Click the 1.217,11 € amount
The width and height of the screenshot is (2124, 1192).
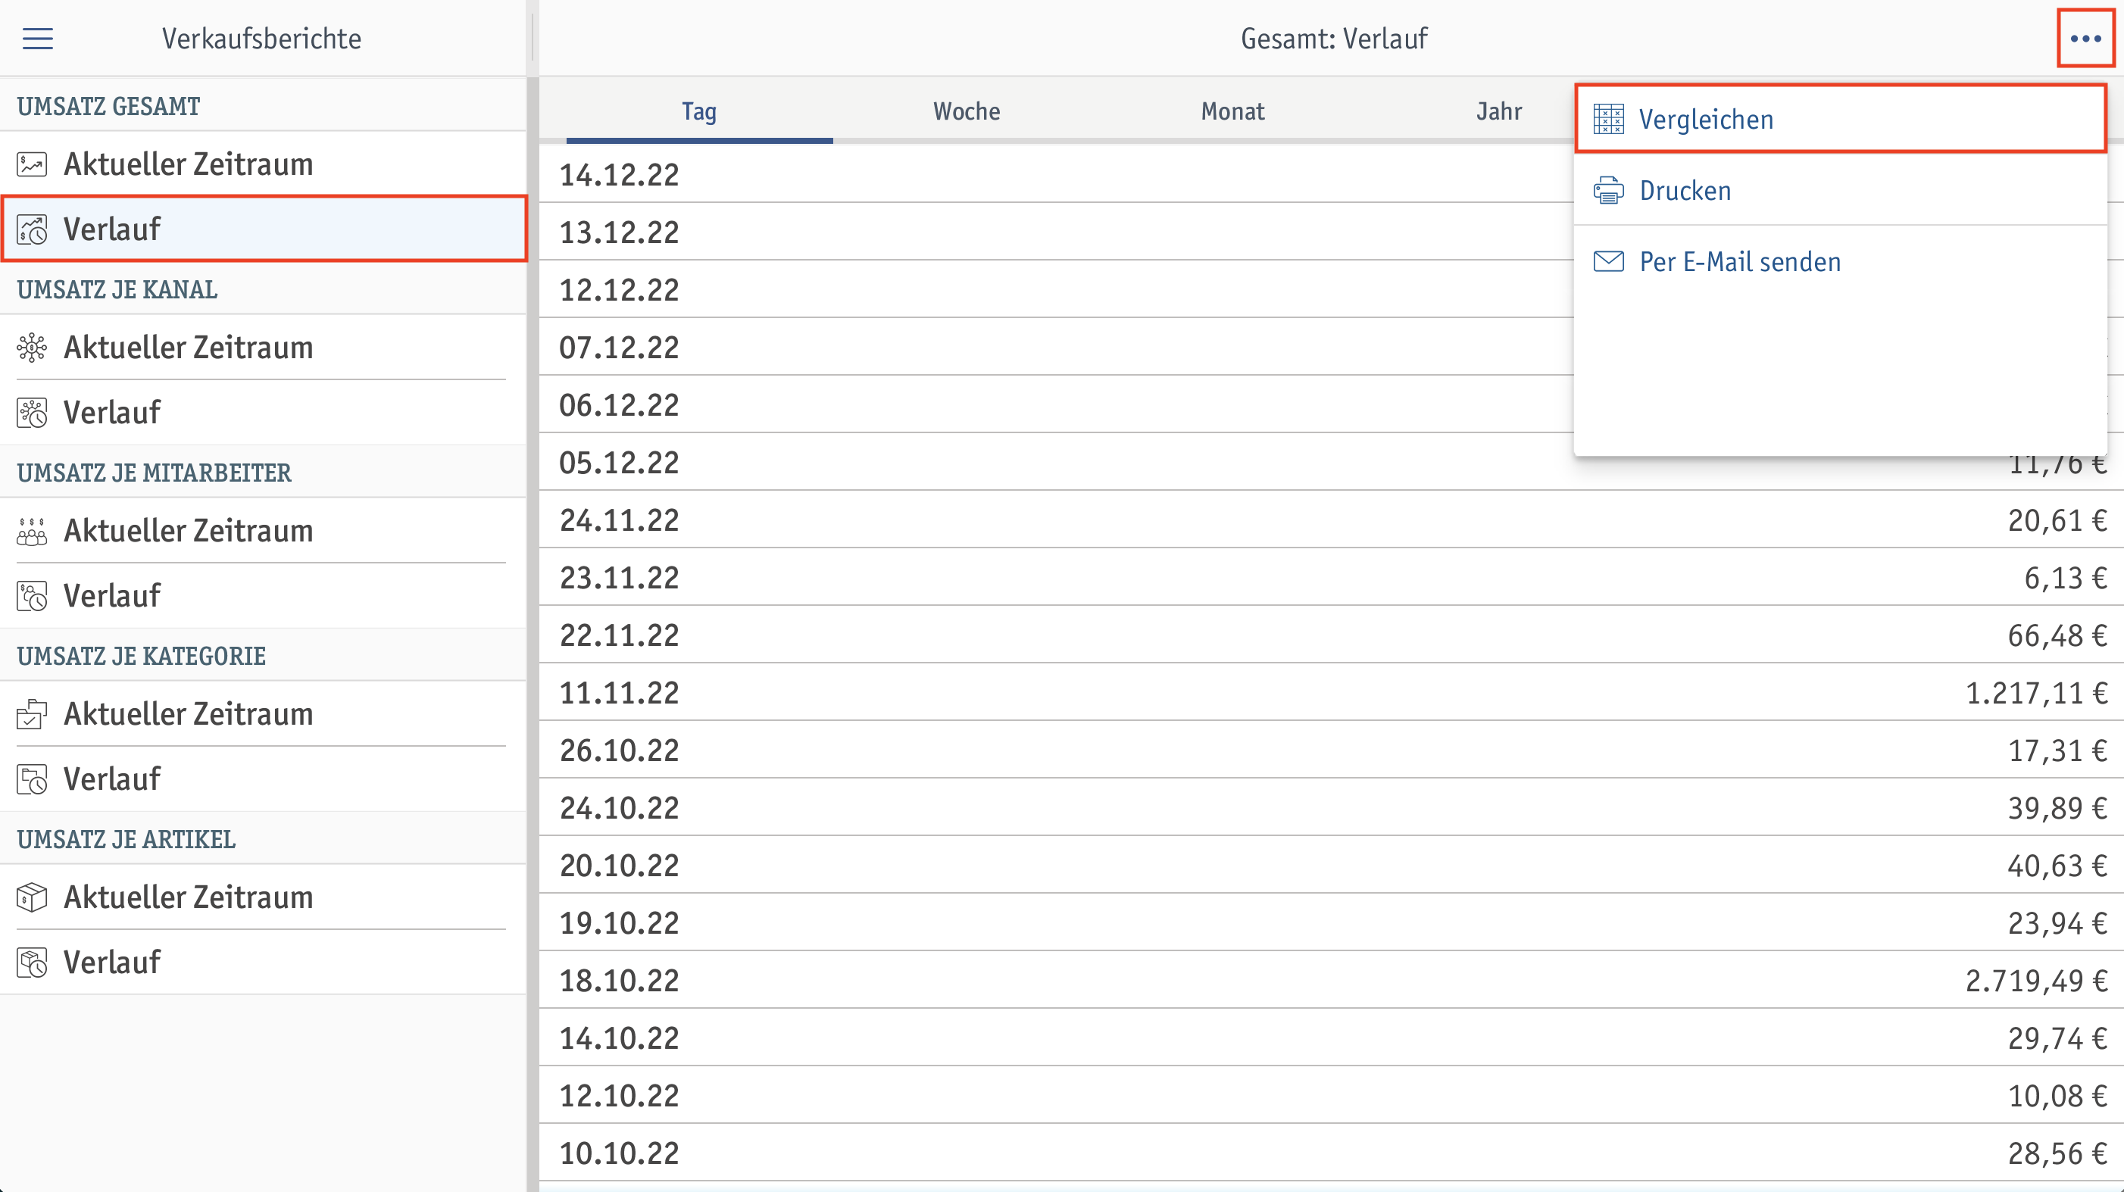coord(2037,693)
